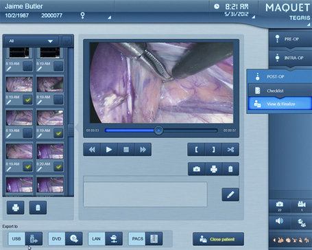
Task: Uncheck the fourth-row left 8:19 AM checkbox
Action: tap(27, 167)
